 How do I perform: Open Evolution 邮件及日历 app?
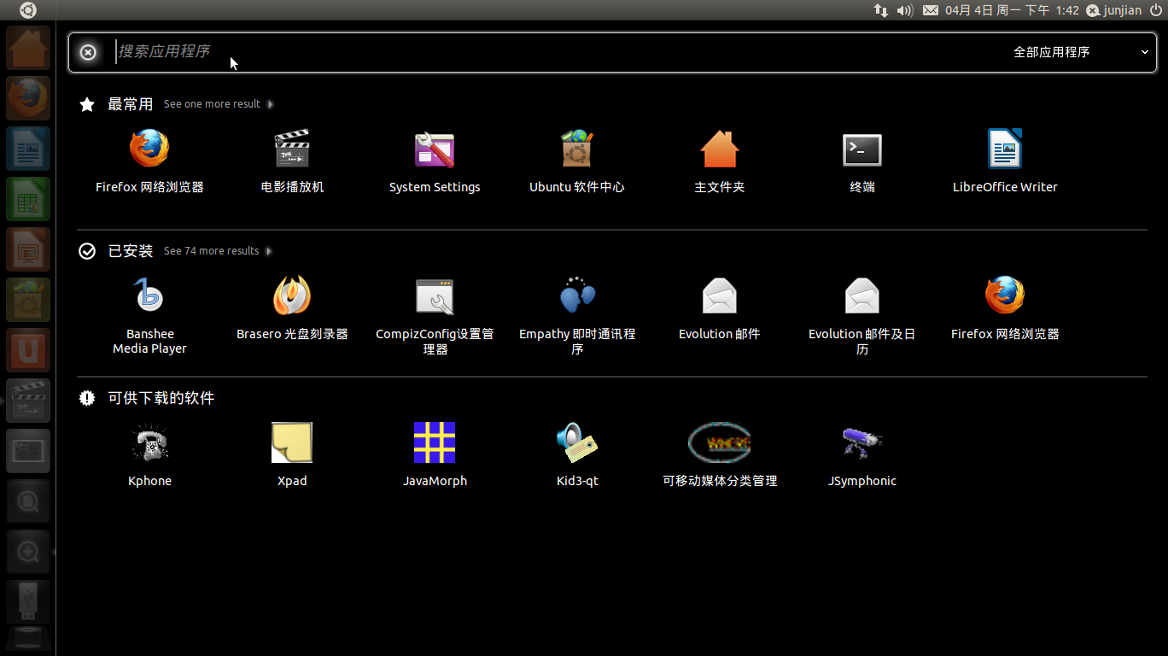(x=862, y=315)
